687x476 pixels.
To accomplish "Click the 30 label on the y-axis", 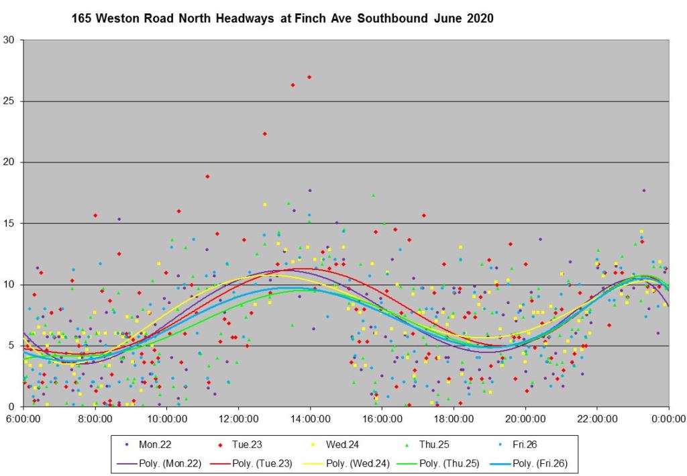I will click(9, 40).
